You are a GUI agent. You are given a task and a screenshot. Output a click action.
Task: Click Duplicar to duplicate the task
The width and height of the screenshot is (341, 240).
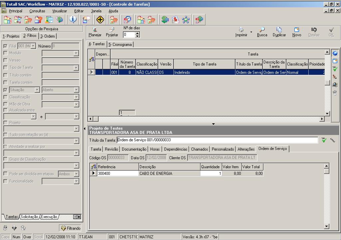click(279, 32)
